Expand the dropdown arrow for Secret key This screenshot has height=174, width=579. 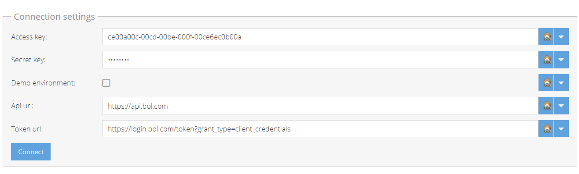[x=561, y=60]
